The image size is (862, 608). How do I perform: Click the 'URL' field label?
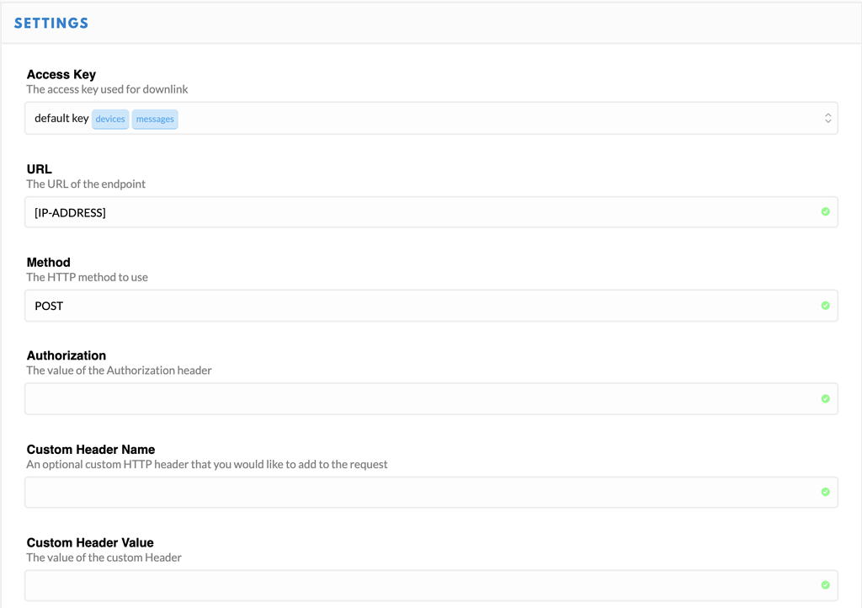point(40,169)
